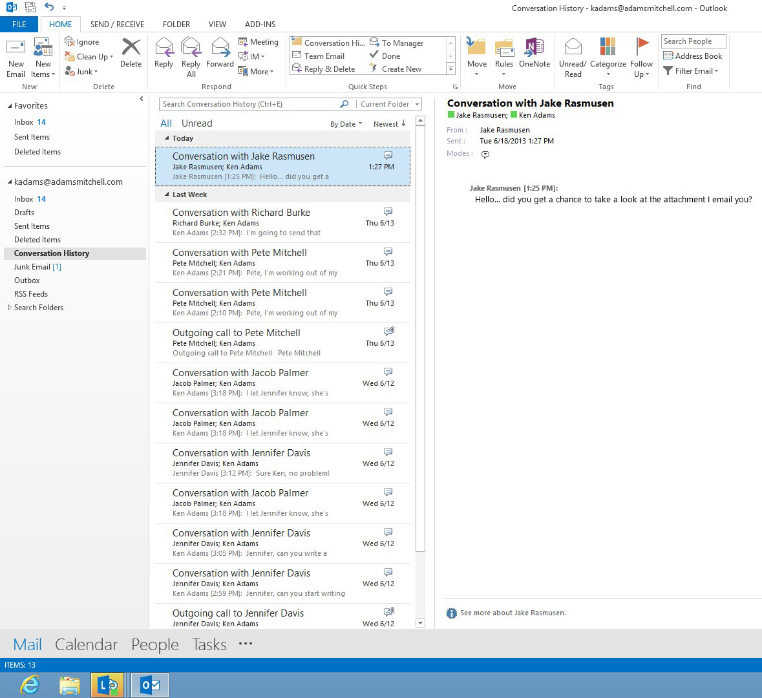The height and width of the screenshot is (698, 762).
Task: Click the message list scroll down arrow
Action: coord(421,622)
